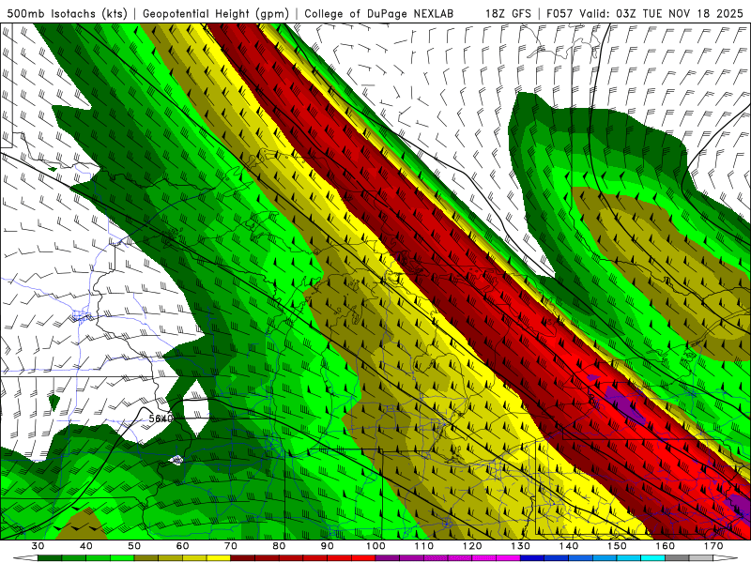The image size is (751, 563).
Task: Click the '18Z GFS' model run label
Action: pyautogui.click(x=508, y=13)
